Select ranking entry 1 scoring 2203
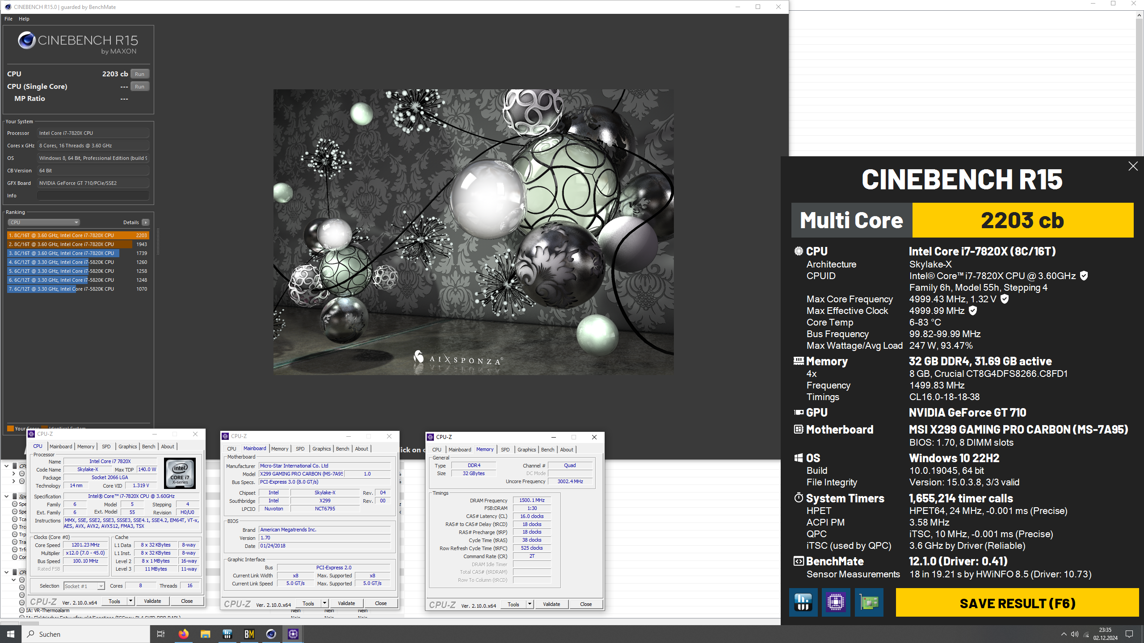 click(78, 235)
